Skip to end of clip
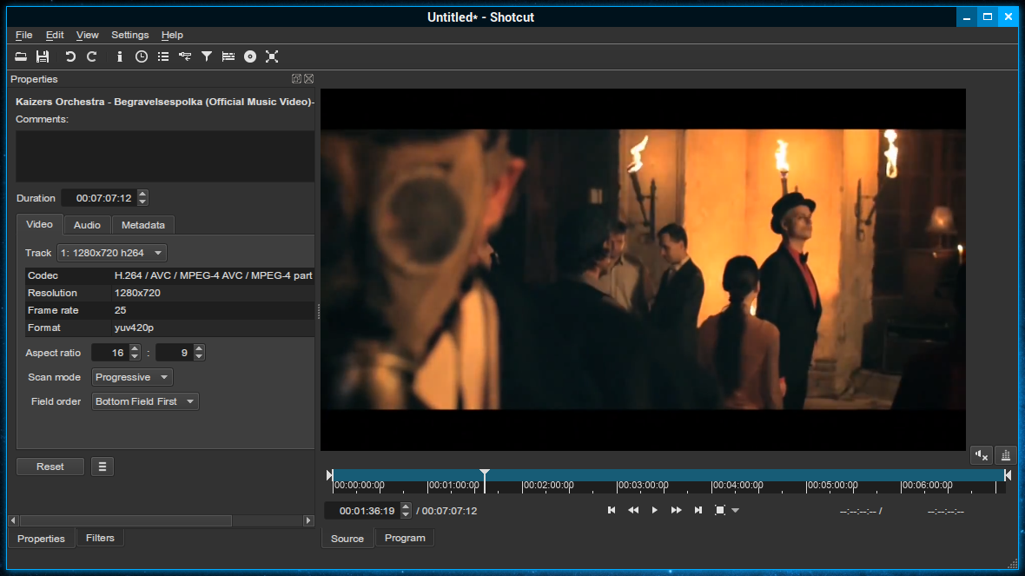 pos(698,510)
